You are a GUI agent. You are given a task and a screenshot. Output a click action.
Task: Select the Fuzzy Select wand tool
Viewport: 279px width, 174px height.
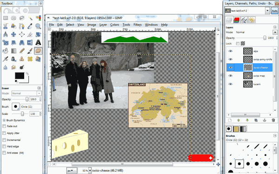(30, 18)
